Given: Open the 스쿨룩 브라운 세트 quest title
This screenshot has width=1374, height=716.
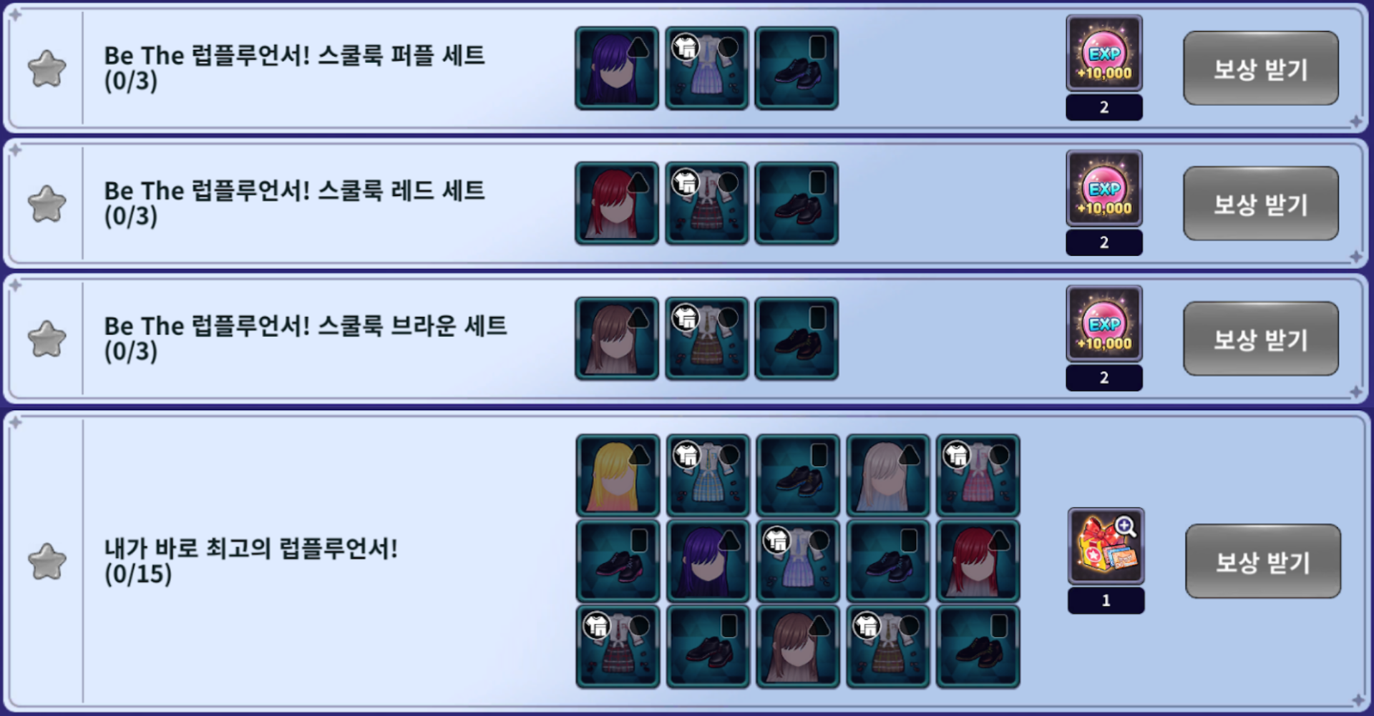Looking at the screenshot, I should coord(306,326).
